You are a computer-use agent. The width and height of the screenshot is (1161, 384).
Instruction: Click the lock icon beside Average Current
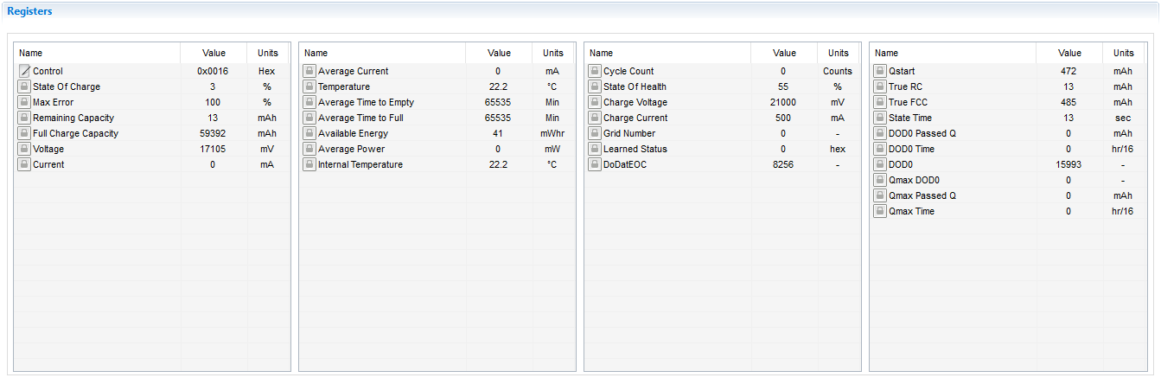click(x=309, y=71)
